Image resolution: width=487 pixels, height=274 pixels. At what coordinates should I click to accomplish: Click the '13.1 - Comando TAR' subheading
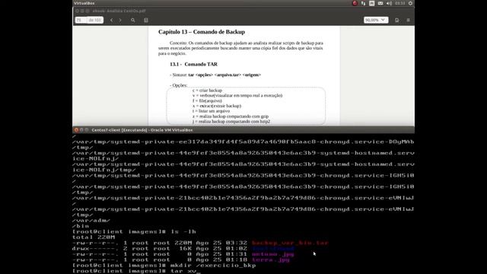(193, 64)
